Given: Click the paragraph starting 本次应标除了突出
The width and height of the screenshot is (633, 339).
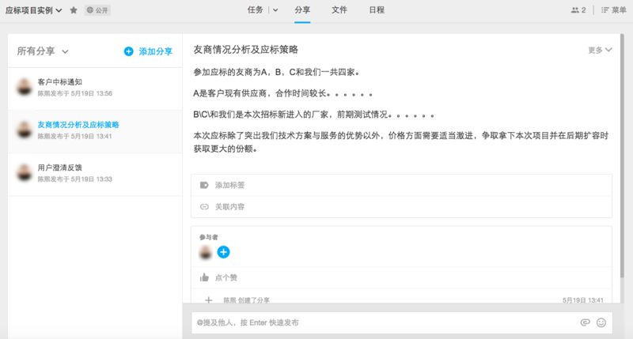Looking at the screenshot, I should point(401,142).
